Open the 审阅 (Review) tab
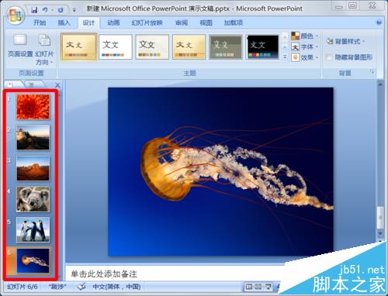Screen dimensions: 388x296 182,22
